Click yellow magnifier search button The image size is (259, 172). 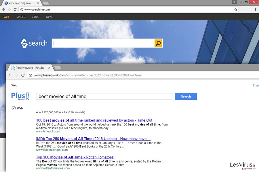coord(158,43)
